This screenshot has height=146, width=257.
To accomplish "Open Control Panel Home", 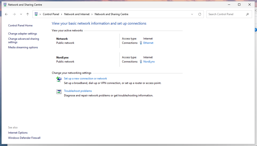I will tap(20, 25).
